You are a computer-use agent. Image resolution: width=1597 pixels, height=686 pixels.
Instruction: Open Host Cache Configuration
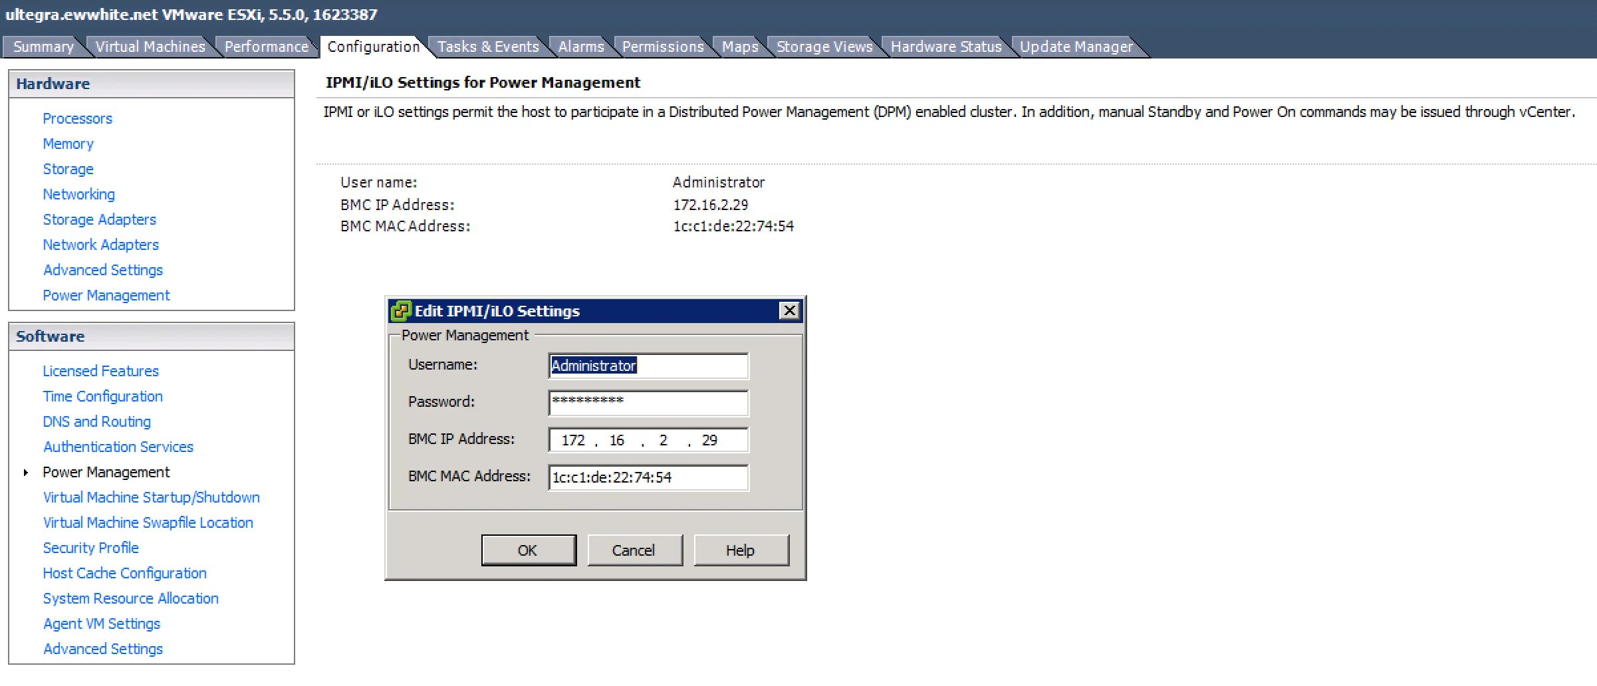pos(125,573)
